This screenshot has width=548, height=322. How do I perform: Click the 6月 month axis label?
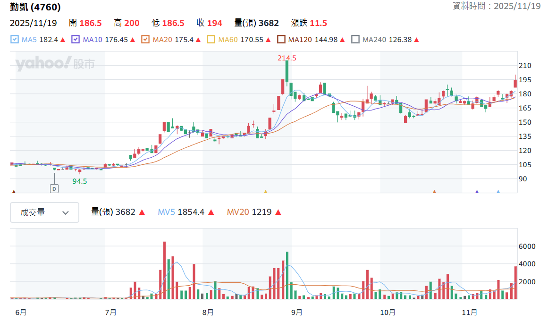coord(21,312)
